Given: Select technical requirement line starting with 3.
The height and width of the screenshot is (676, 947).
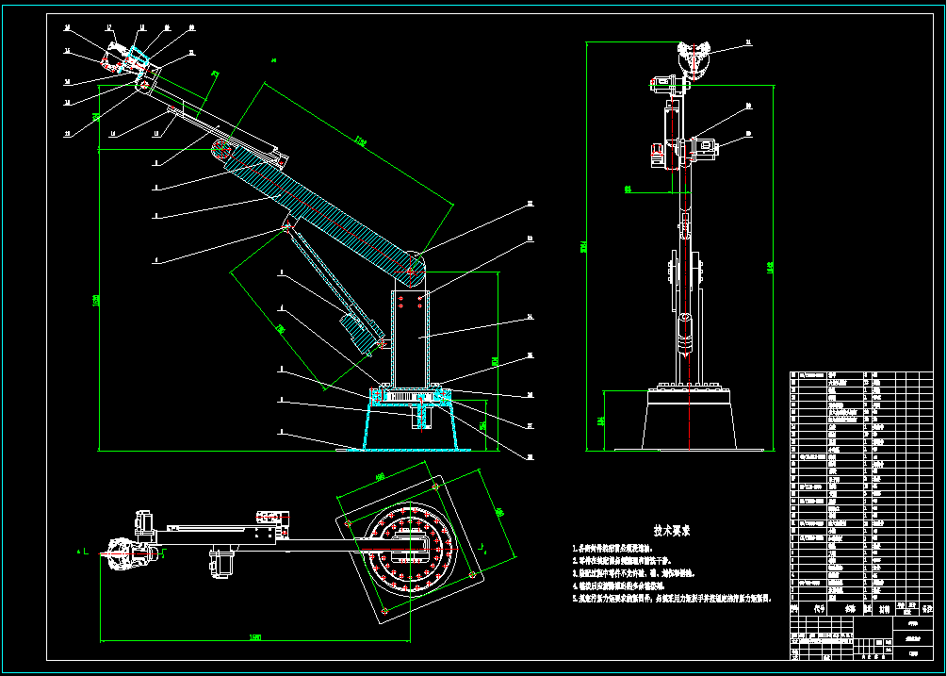Looking at the screenshot, I should tap(633, 573).
